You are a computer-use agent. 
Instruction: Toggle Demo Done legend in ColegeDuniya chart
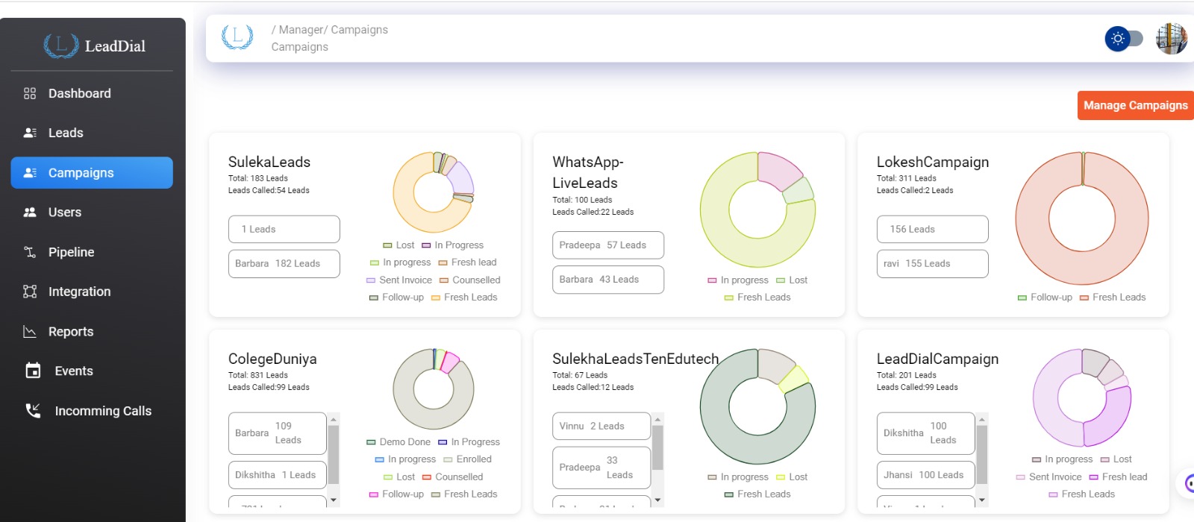click(x=398, y=442)
